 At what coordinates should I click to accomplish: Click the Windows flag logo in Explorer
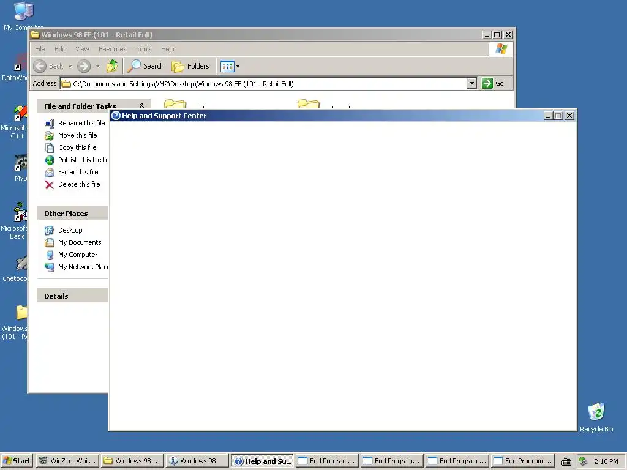tap(501, 49)
